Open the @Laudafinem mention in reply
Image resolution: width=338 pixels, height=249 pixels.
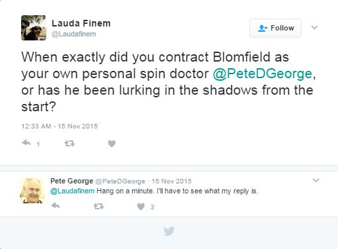[x=72, y=191]
